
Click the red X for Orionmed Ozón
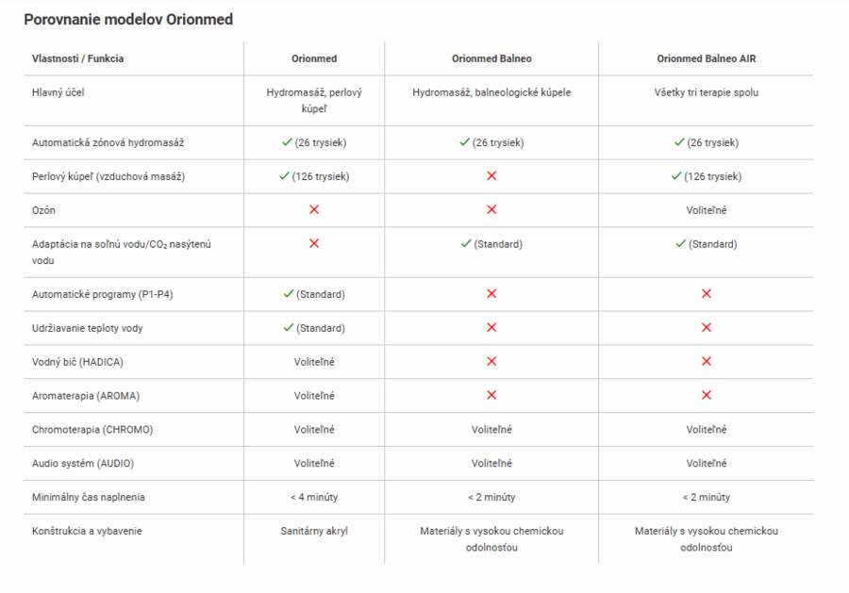point(314,209)
